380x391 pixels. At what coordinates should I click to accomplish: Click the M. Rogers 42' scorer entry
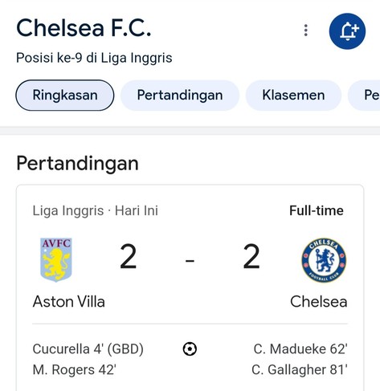tap(75, 370)
